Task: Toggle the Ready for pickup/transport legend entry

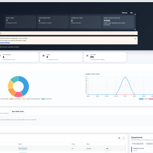Action: click(31, 99)
